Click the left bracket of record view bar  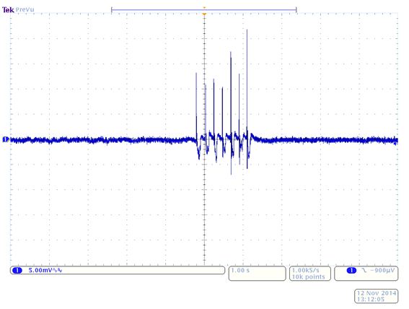(x=112, y=10)
